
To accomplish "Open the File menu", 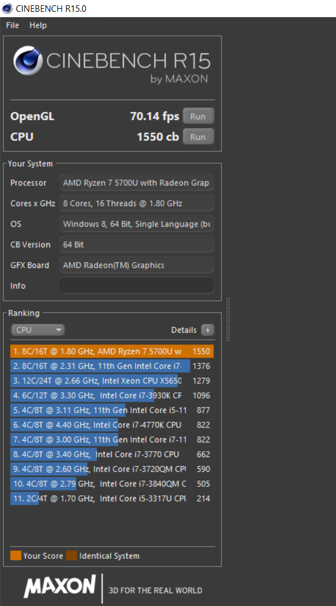I will (x=12, y=25).
